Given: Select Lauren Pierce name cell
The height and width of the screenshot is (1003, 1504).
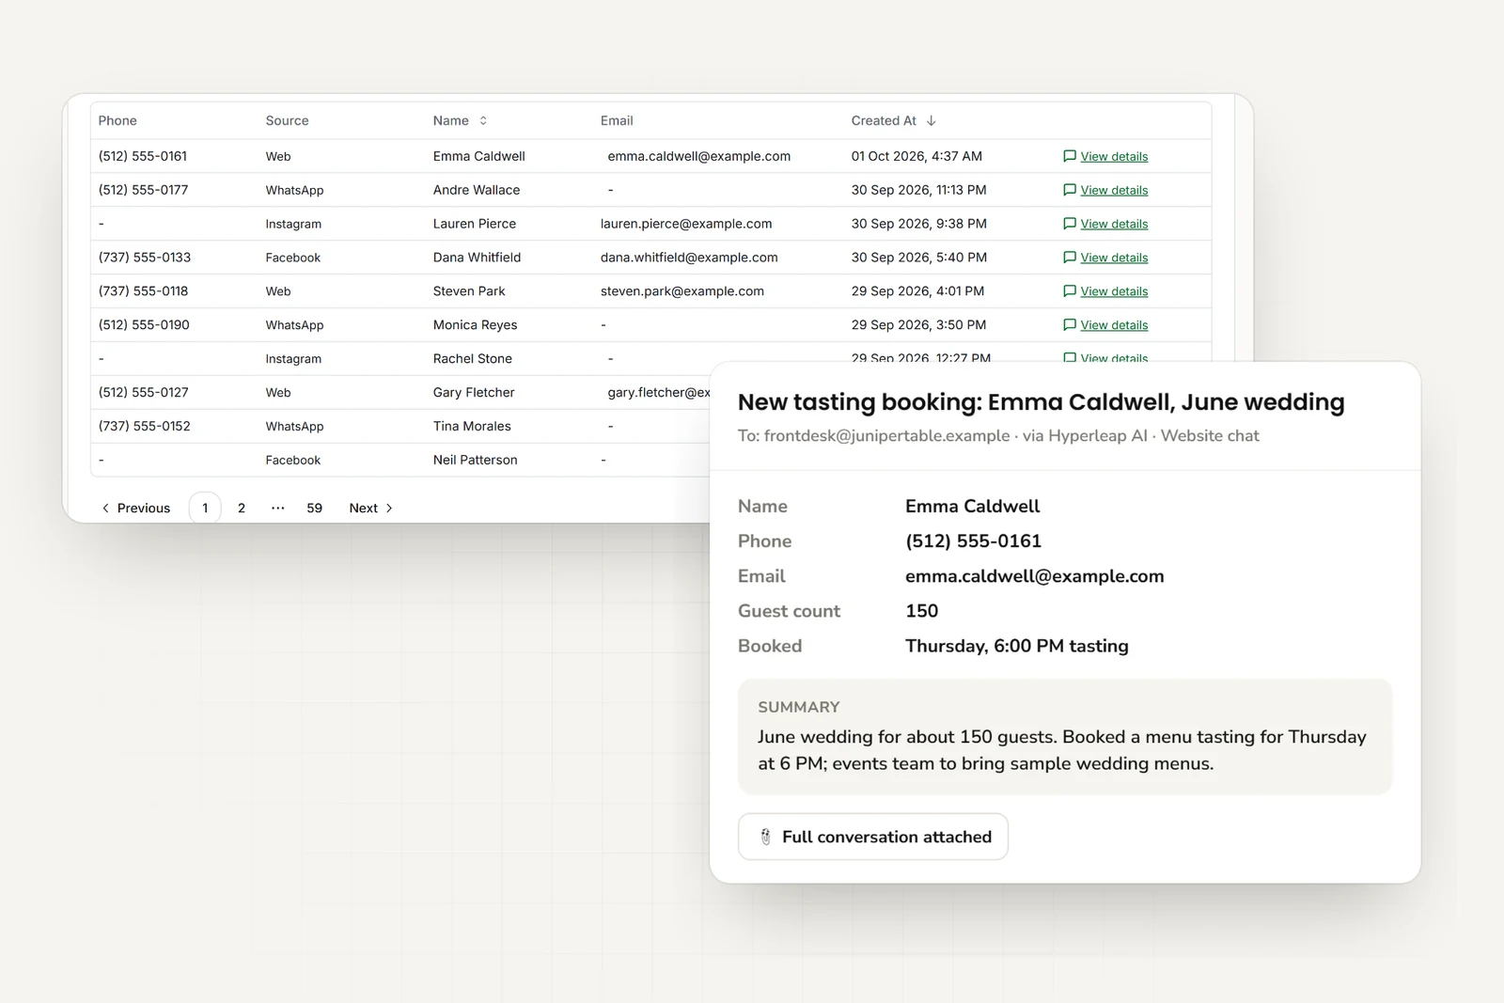Looking at the screenshot, I should click(x=475, y=224).
